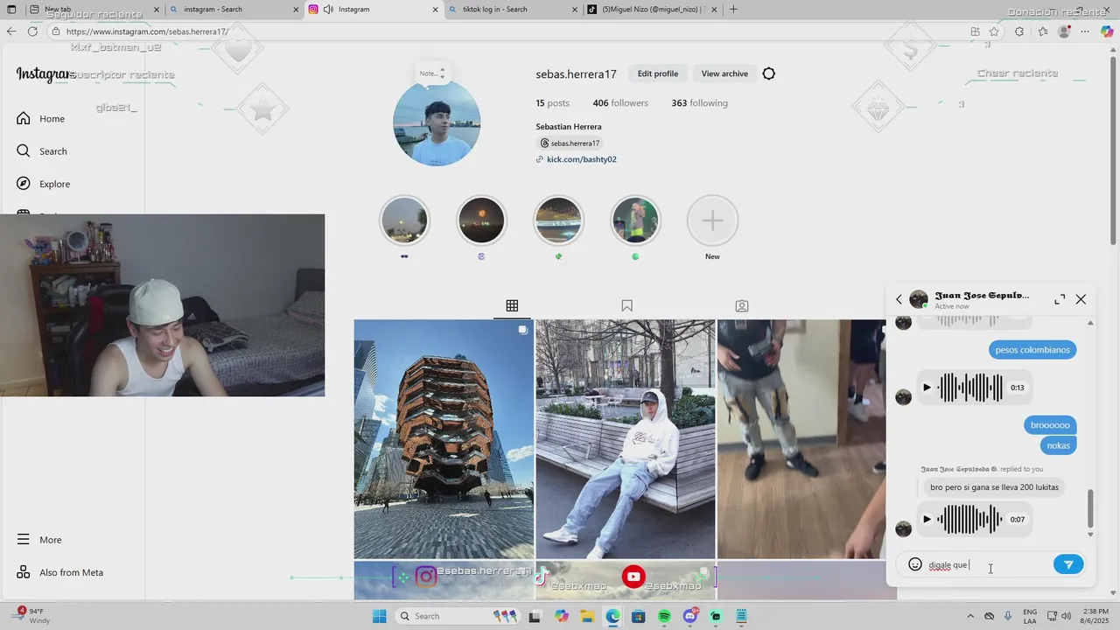The width and height of the screenshot is (1120, 630).
Task: Click the 'brooooooo' message bubble
Action: coord(1050,425)
